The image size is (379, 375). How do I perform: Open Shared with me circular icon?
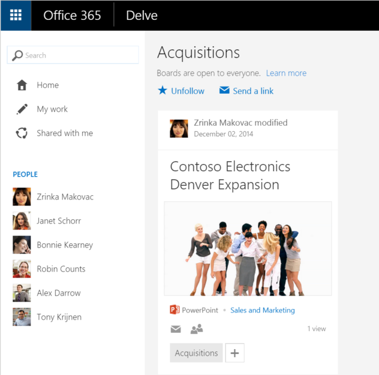[22, 133]
